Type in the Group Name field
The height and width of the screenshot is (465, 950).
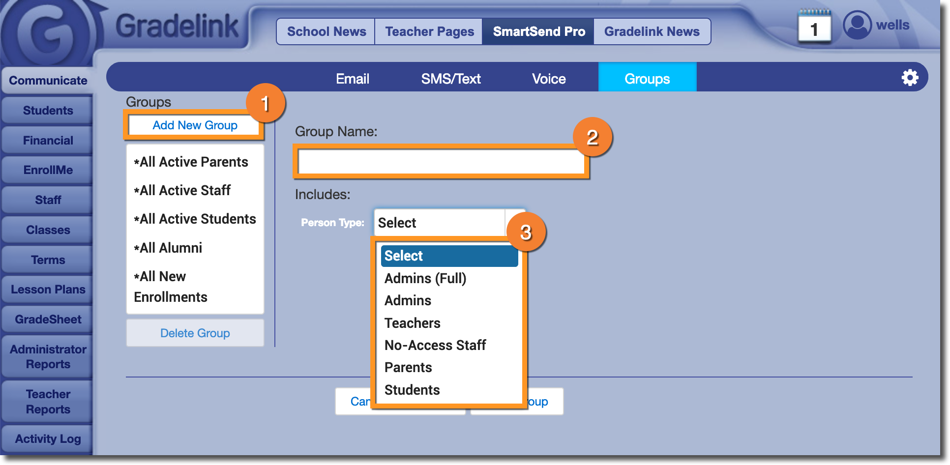coord(441,162)
